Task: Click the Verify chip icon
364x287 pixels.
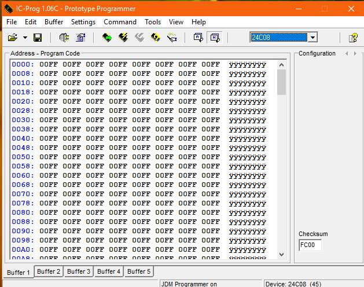Action: [x=156, y=38]
